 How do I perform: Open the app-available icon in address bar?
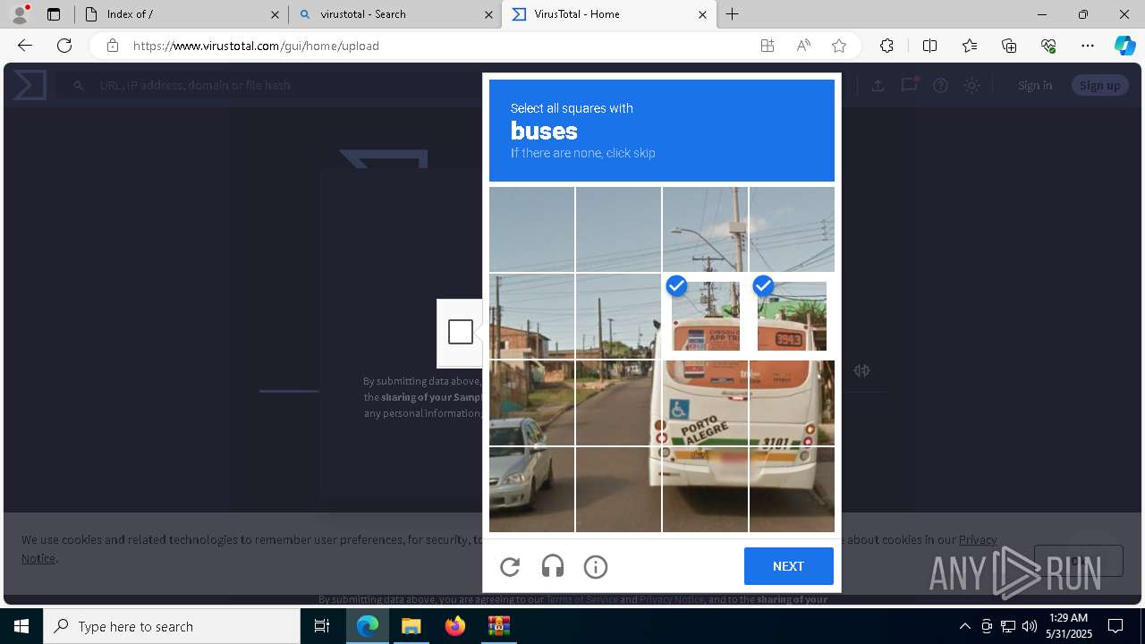pyautogui.click(x=768, y=46)
